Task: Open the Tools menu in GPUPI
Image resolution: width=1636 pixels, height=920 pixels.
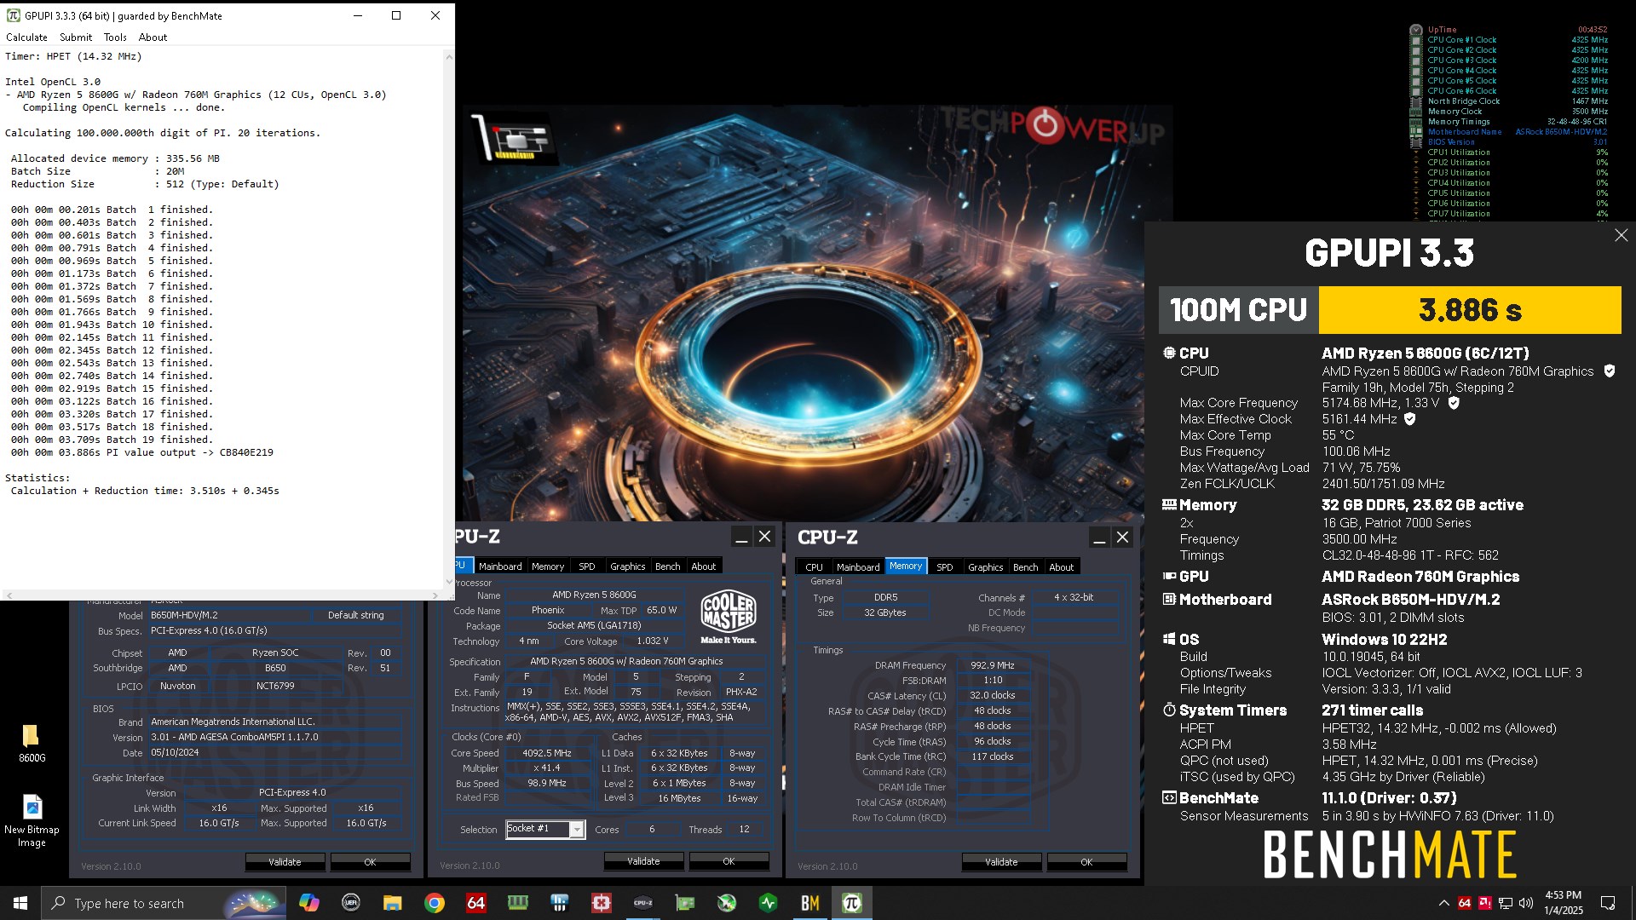Action: pos(115,37)
